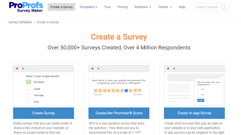Expand the Clients dropdown menu

[x=165, y=7]
